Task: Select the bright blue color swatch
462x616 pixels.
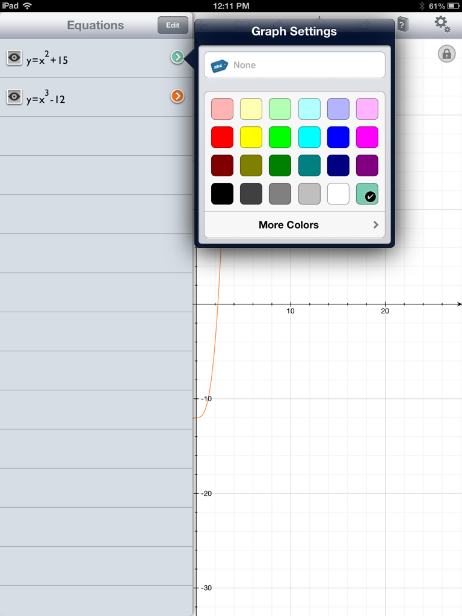Action: click(x=338, y=137)
